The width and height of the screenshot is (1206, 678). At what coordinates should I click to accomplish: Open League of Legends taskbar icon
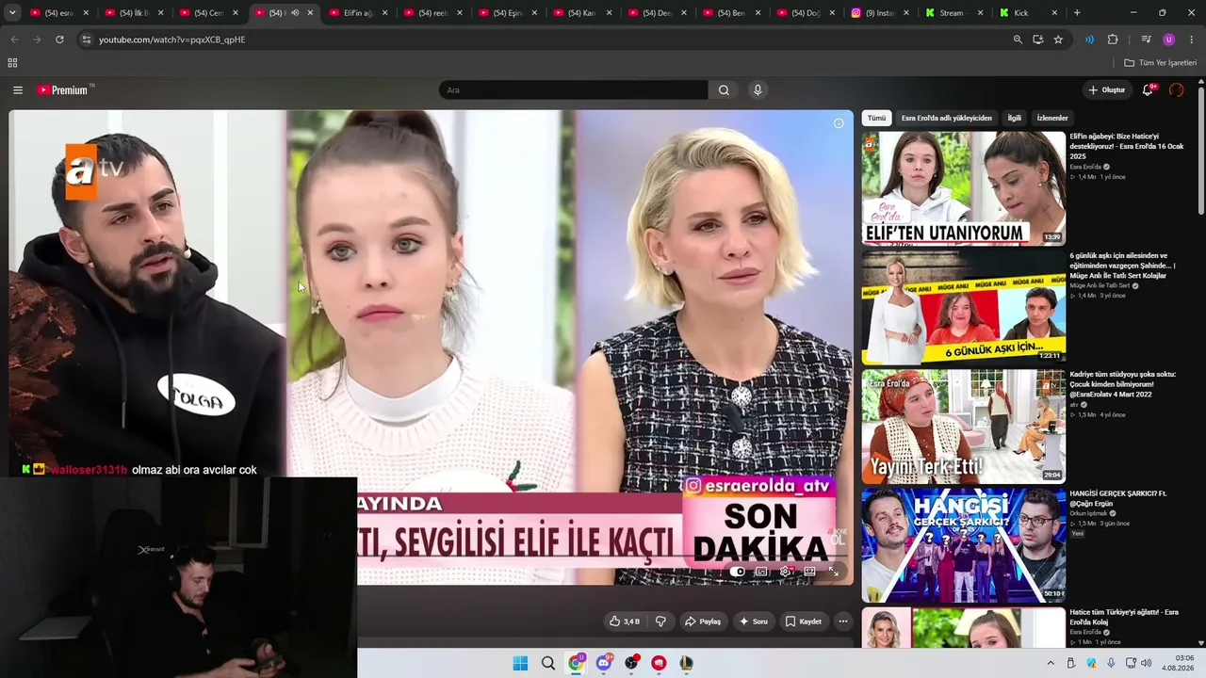click(686, 664)
